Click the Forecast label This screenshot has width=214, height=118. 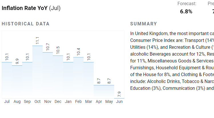pos(187,3)
